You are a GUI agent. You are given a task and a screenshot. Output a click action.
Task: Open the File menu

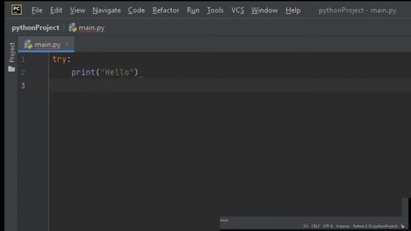(37, 10)
